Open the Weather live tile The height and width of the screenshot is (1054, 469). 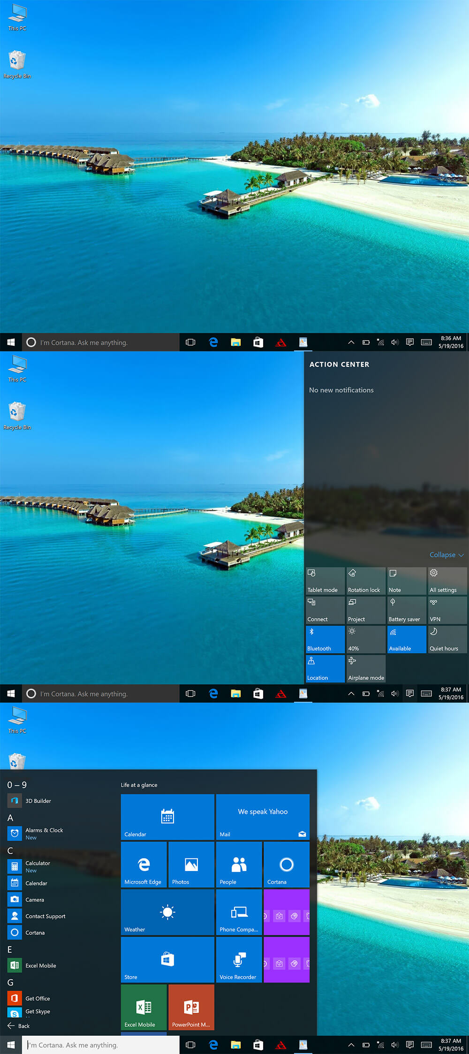[167, 912]
